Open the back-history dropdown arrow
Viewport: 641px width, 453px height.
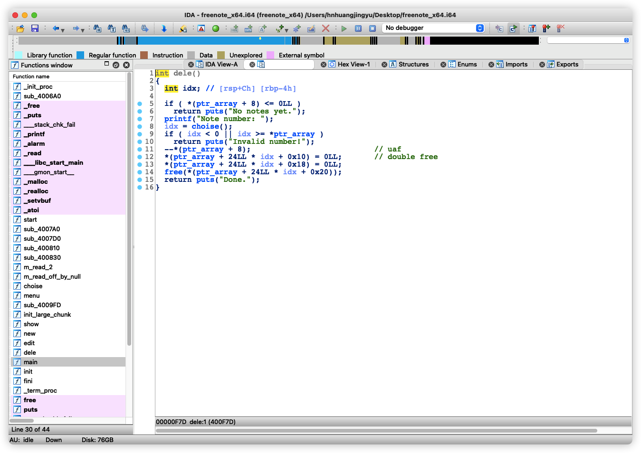[x=63, y=30]
